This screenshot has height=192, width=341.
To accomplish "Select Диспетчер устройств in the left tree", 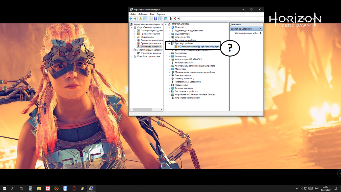I will click(151, 46).
